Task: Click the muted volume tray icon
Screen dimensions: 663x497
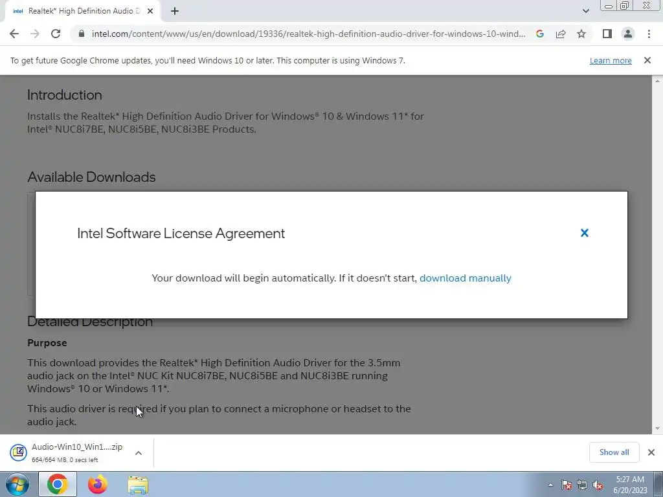Action: pyautogui.click(x=598, y=485)
